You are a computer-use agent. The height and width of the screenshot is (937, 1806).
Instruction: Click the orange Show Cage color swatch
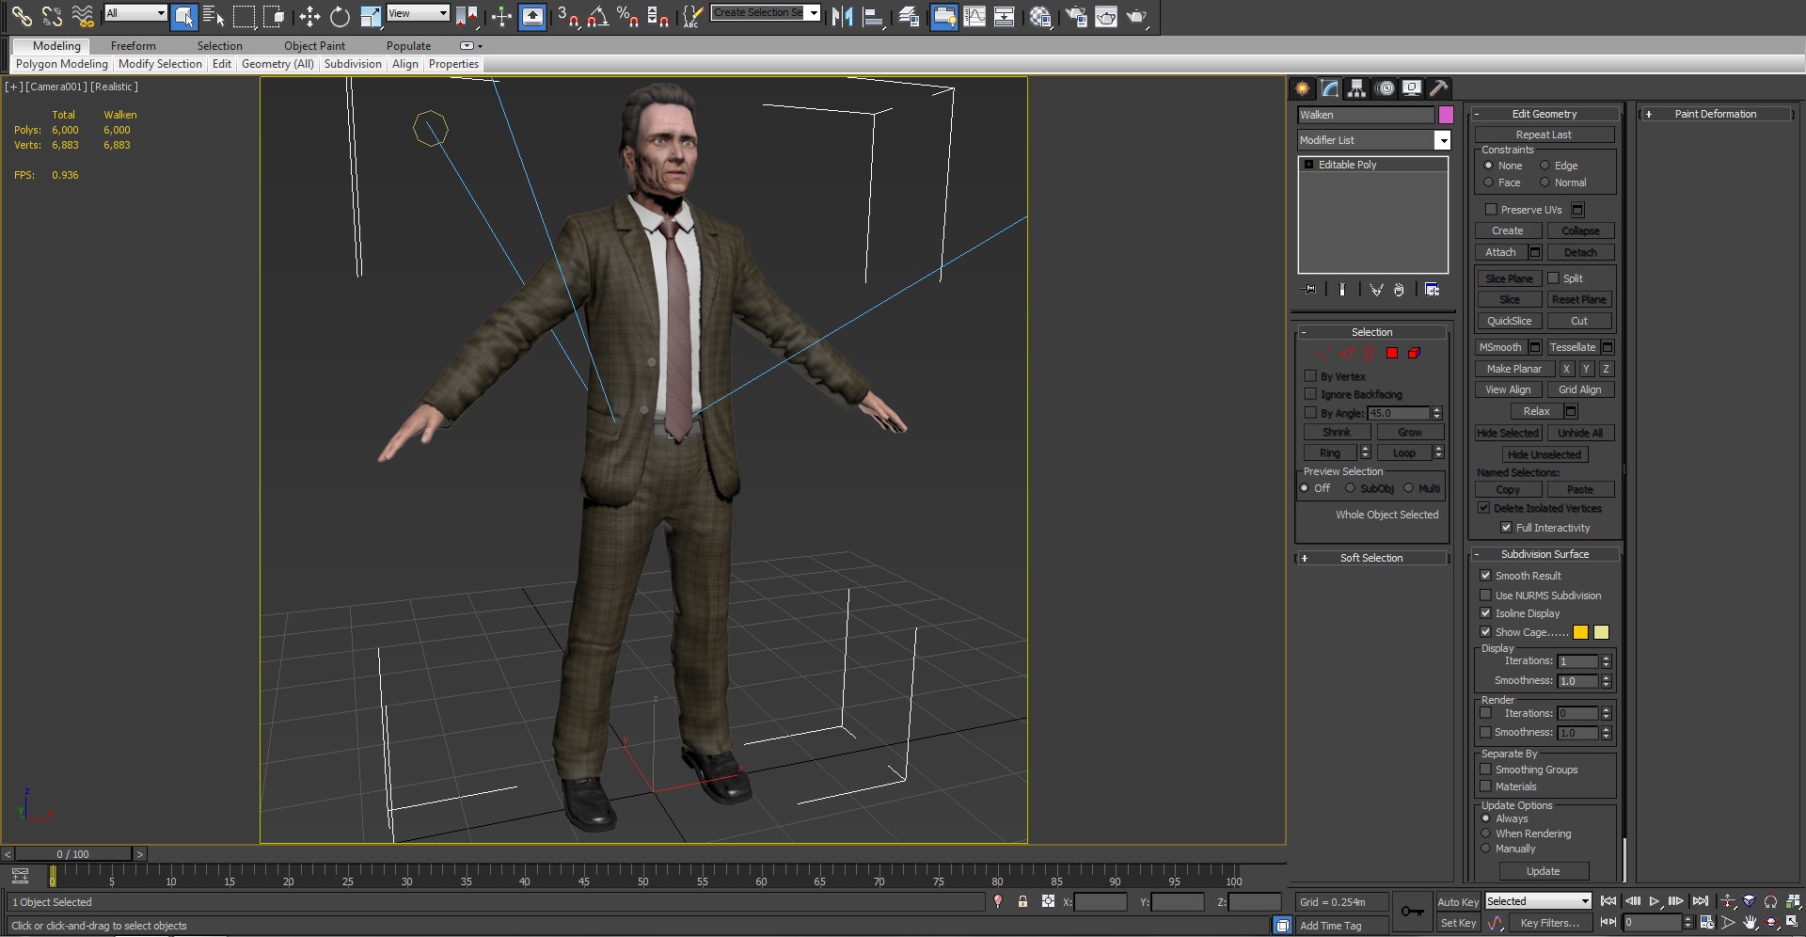tap(1580, 632)
